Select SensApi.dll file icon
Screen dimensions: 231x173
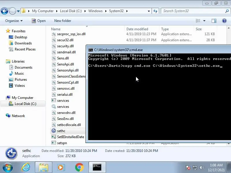point(54,64)
